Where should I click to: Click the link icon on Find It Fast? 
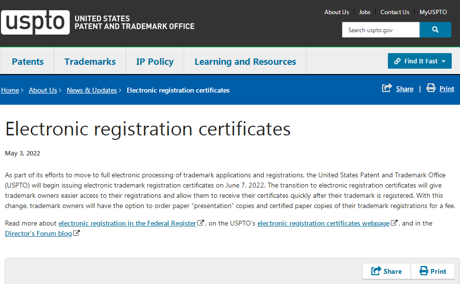tap(397, 61)
